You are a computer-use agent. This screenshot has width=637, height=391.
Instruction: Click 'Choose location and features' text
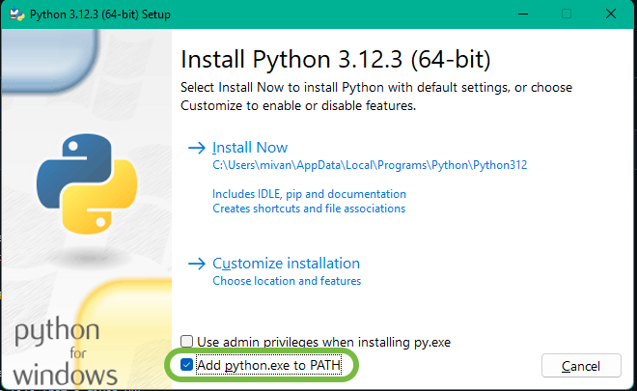[287, 281]
